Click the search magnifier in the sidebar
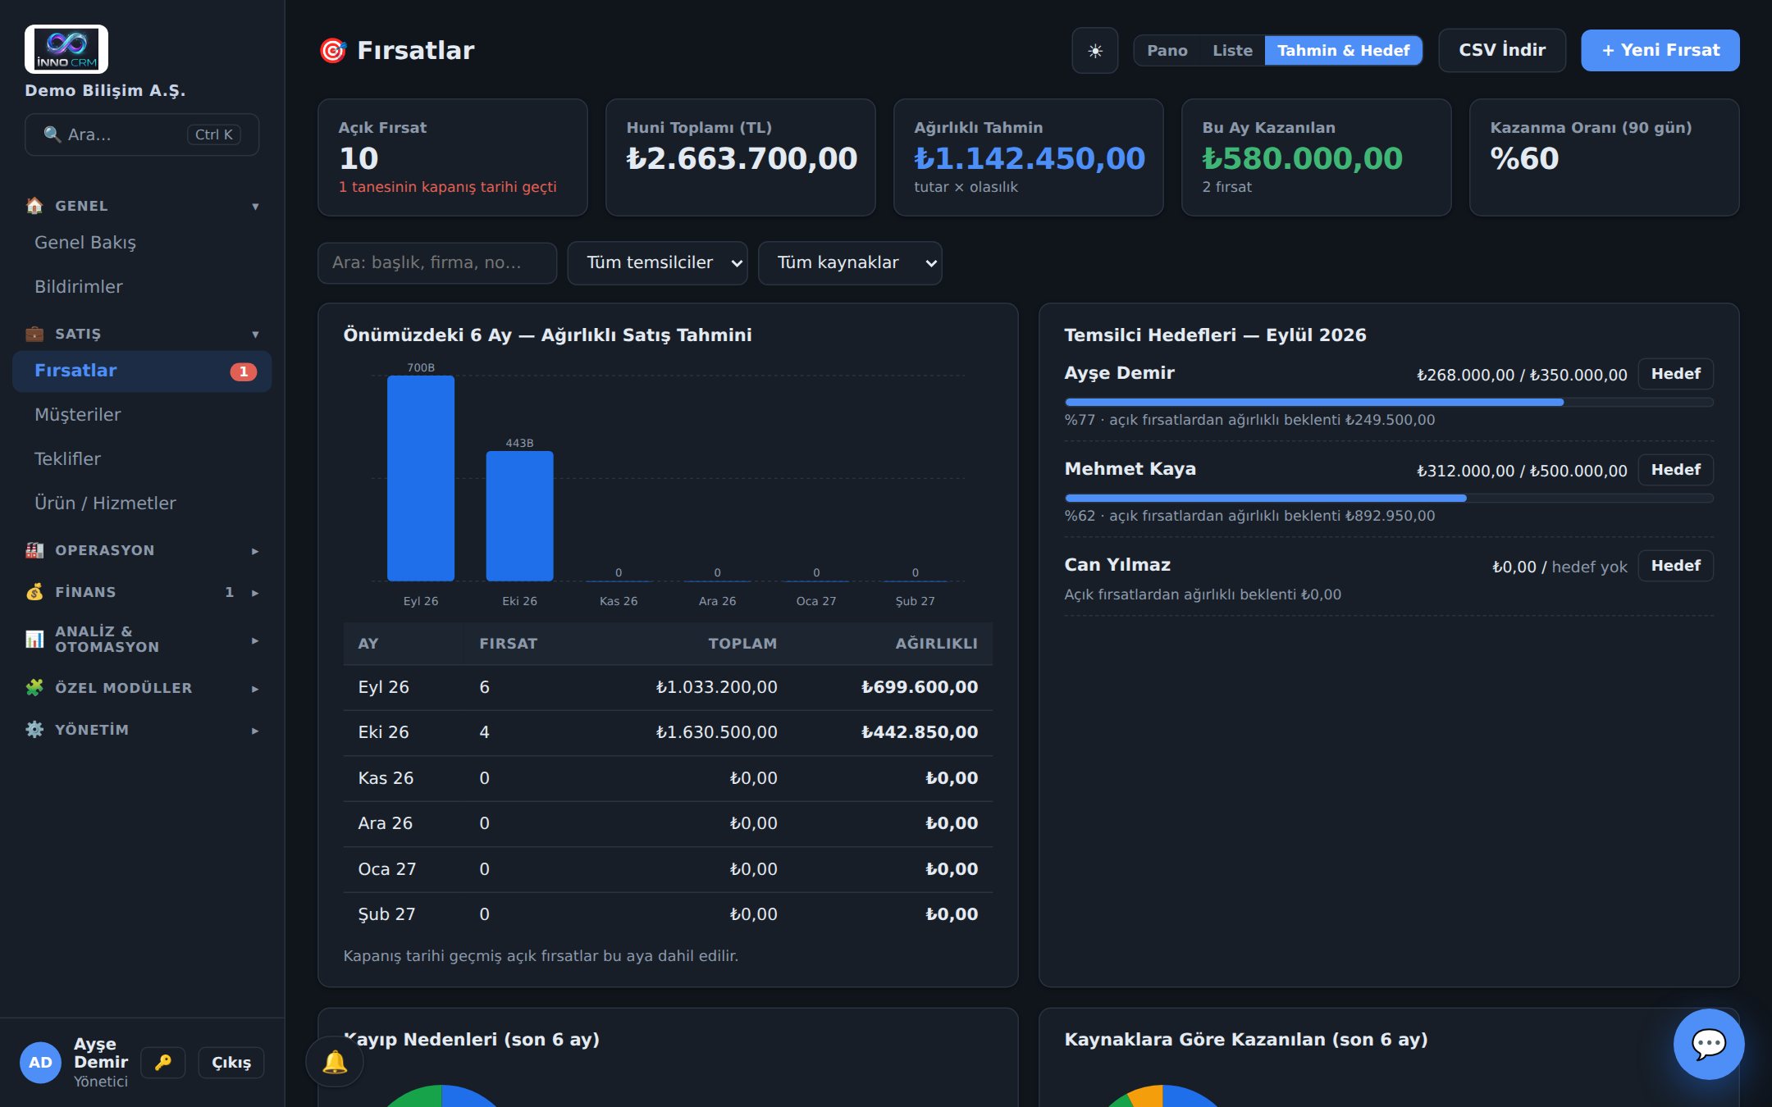 (52, 134)
